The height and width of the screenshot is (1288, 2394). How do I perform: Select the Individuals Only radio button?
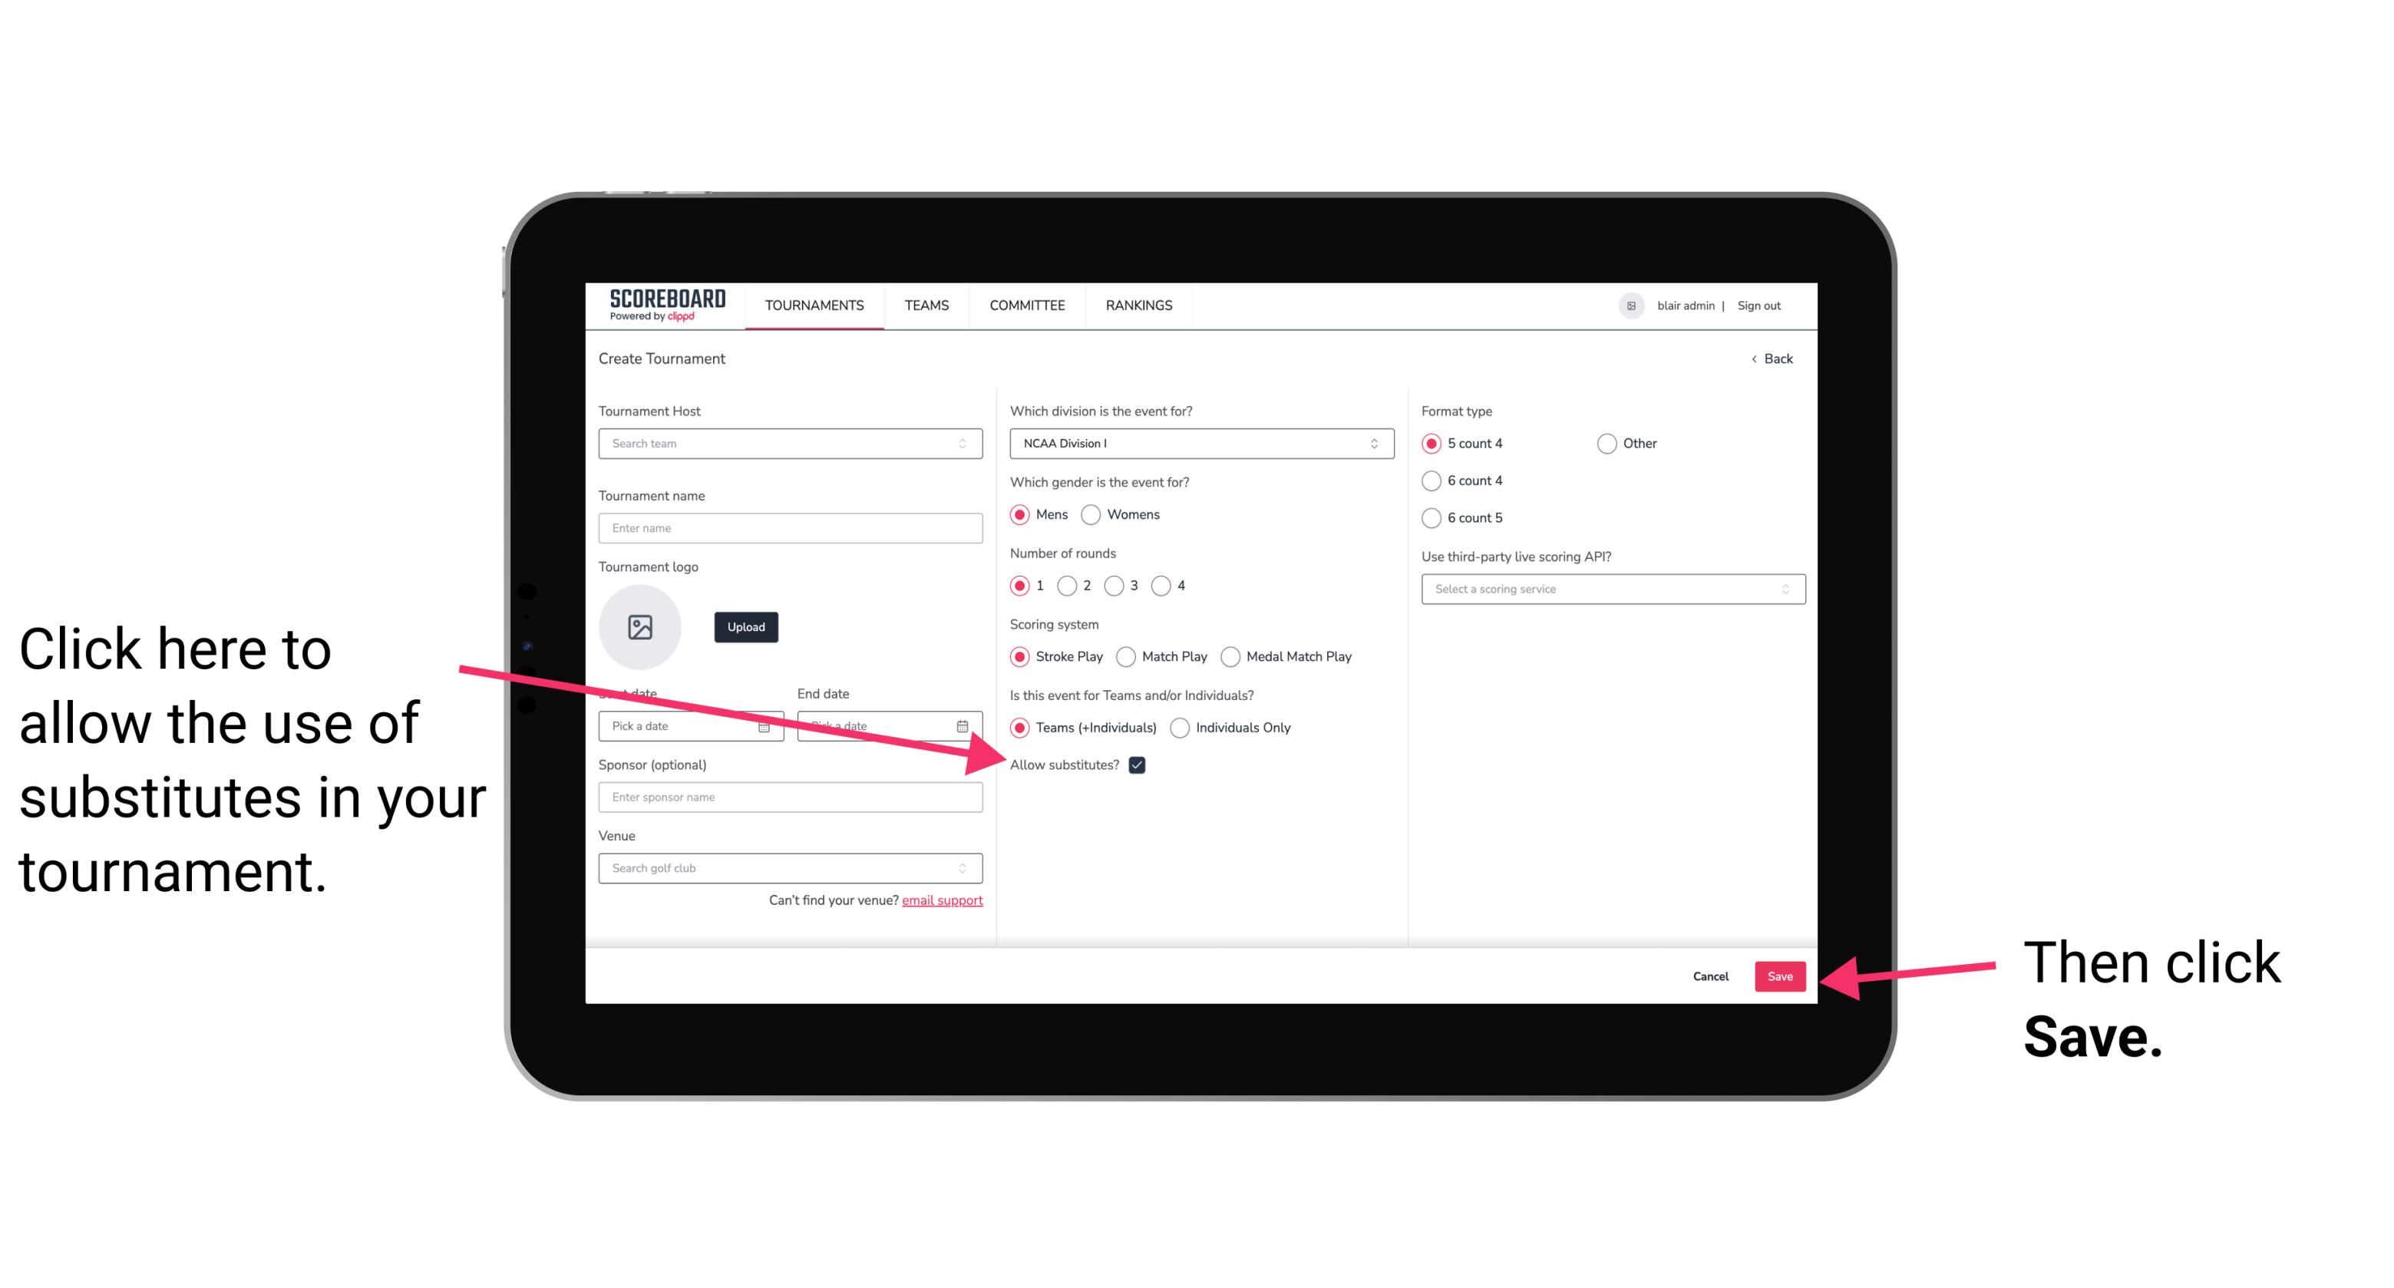[1178, 728]
